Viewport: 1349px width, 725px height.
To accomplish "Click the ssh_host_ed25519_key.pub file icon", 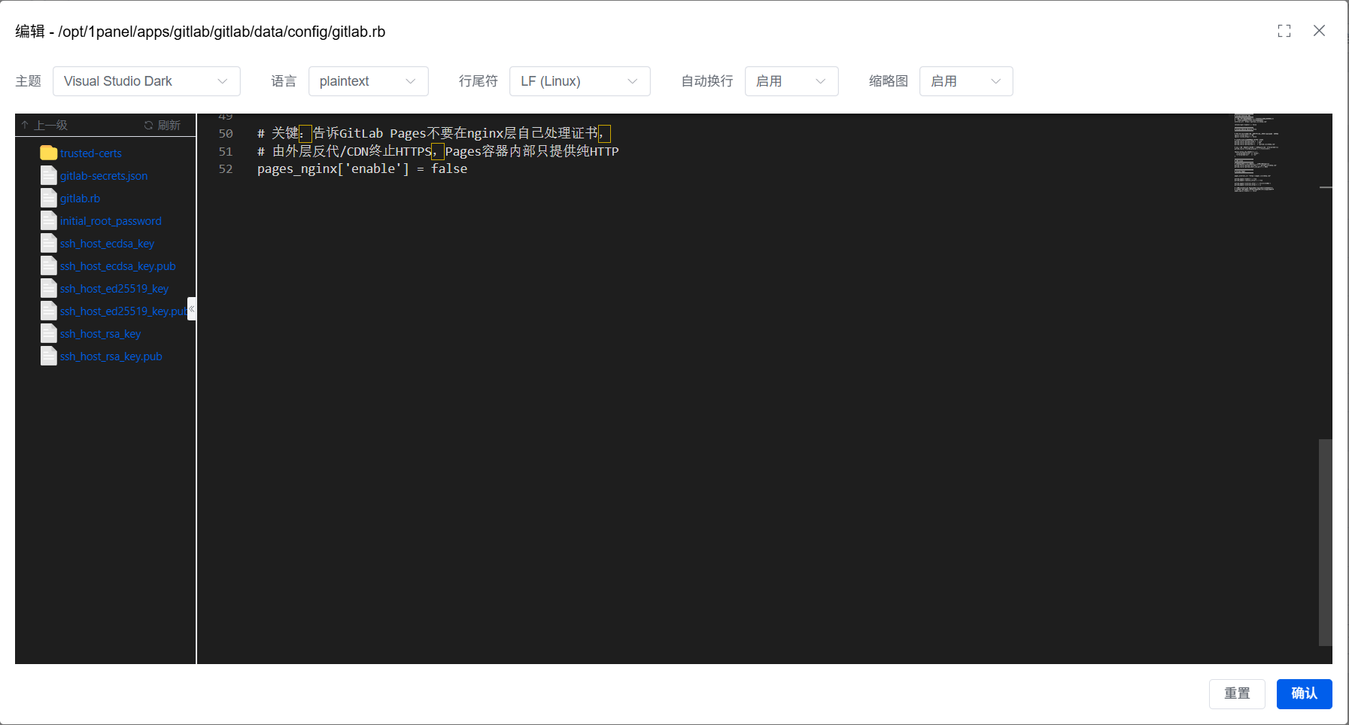I will (49, 311).
